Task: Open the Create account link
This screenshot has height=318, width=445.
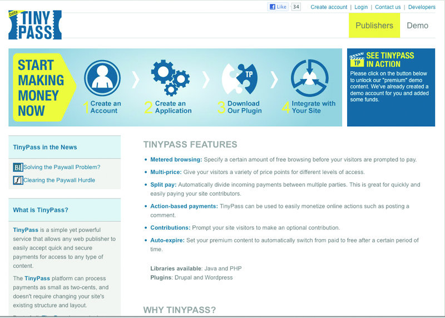Action: point(329,7)
